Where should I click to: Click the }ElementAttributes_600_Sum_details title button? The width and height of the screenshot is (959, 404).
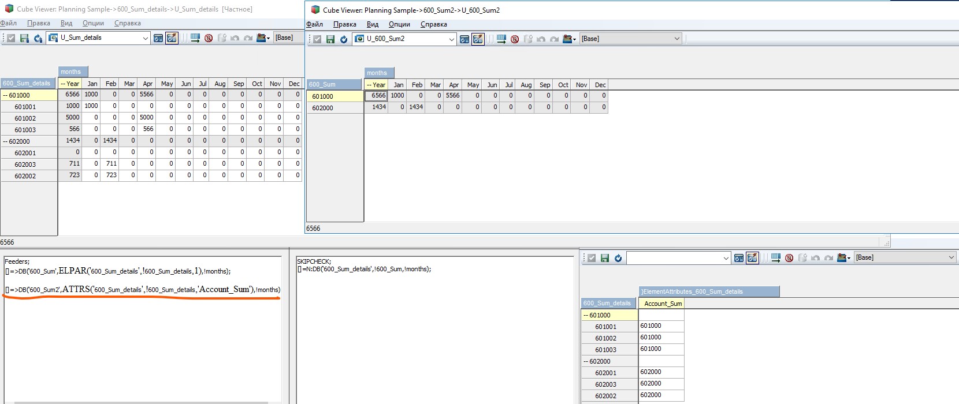pos(709,291)
